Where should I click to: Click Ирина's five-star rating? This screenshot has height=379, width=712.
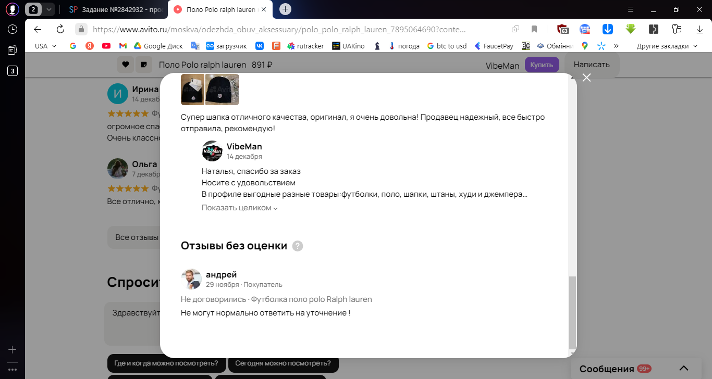tap(128, 113)
